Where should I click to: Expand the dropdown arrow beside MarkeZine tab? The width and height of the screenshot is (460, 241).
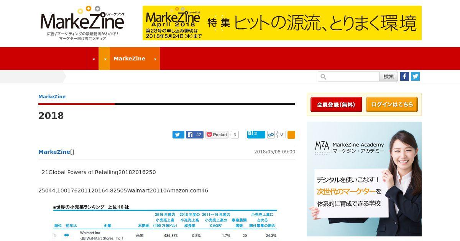click(155, 59)
